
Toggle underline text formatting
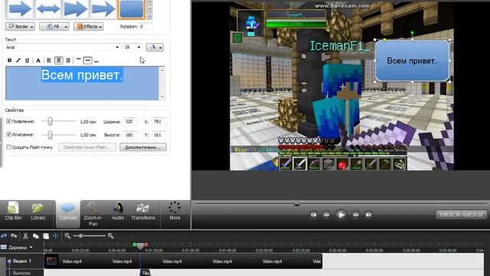coord(27,61)
